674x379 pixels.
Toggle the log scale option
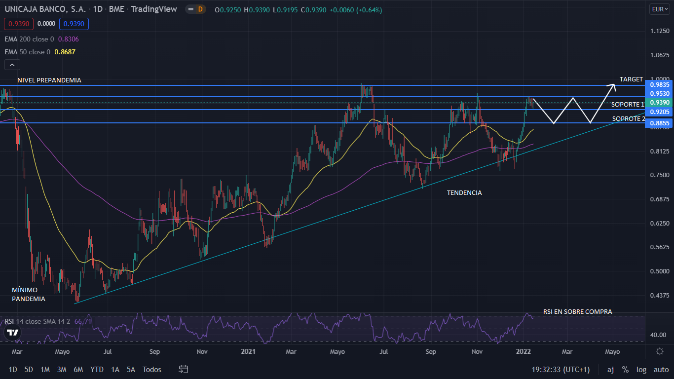click(641, 369)
